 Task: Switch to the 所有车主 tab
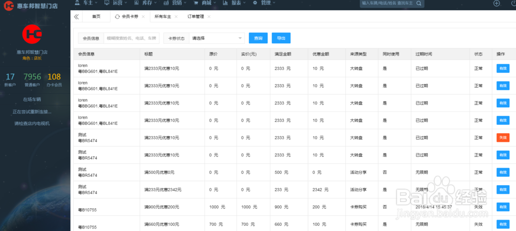(163, 17)
